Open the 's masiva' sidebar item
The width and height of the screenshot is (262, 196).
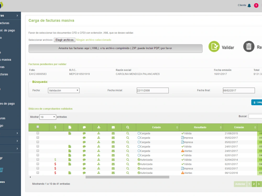[6, 60]
